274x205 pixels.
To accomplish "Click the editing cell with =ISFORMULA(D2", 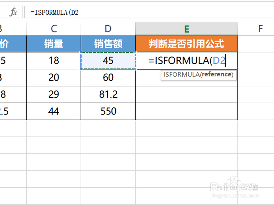I will coord(186,60).
